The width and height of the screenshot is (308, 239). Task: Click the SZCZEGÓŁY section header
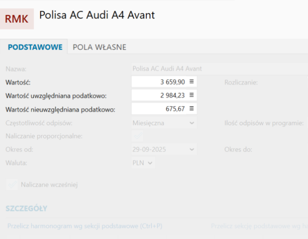[x=26, y=208]
